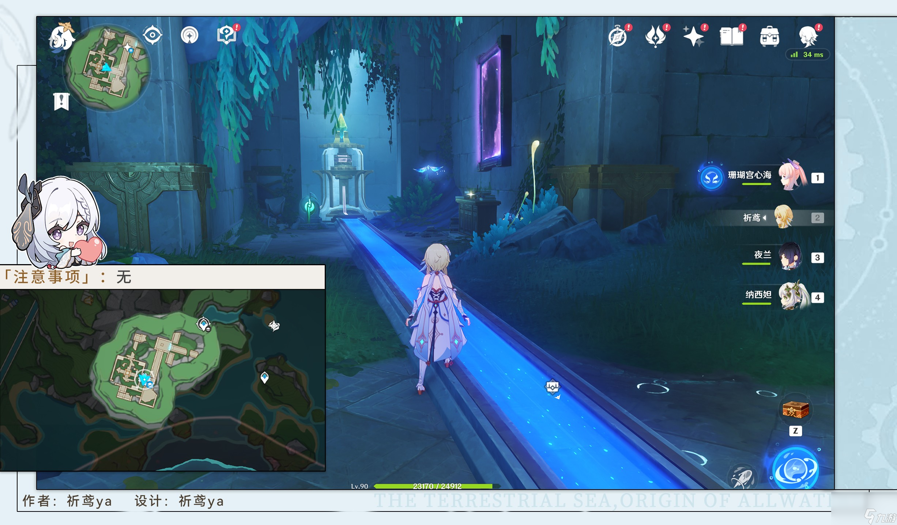The height and width of the screenshot is (525, 897).
Task: Open the circular compass icon
Action: click(189, 35)
